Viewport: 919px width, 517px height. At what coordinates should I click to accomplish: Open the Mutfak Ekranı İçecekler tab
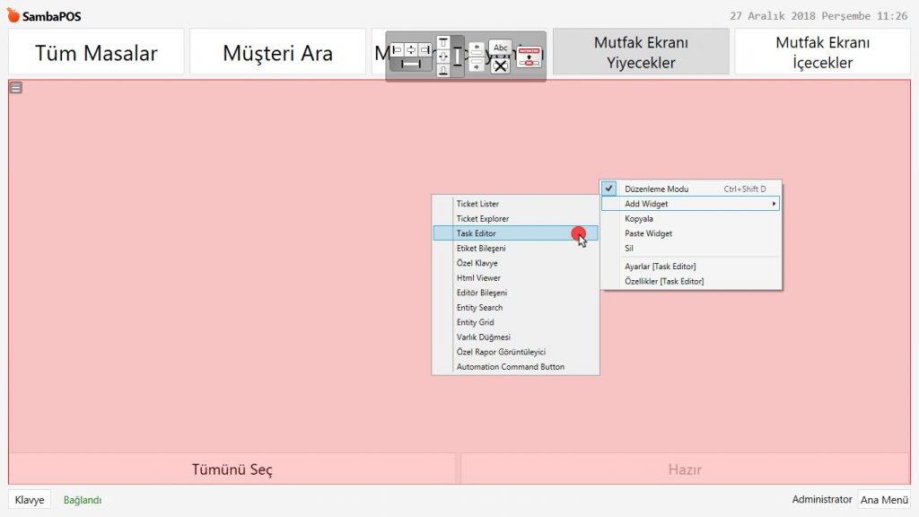point(822,52)
